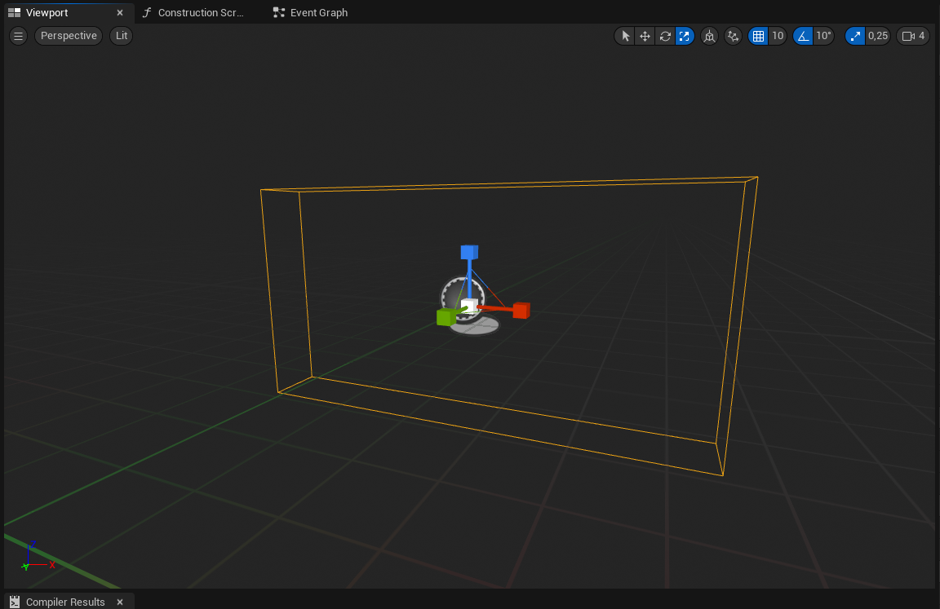Click the blue Z-axis gizmo handle
The width and height of the screenshot is (940, 609).
coord(468,252)
